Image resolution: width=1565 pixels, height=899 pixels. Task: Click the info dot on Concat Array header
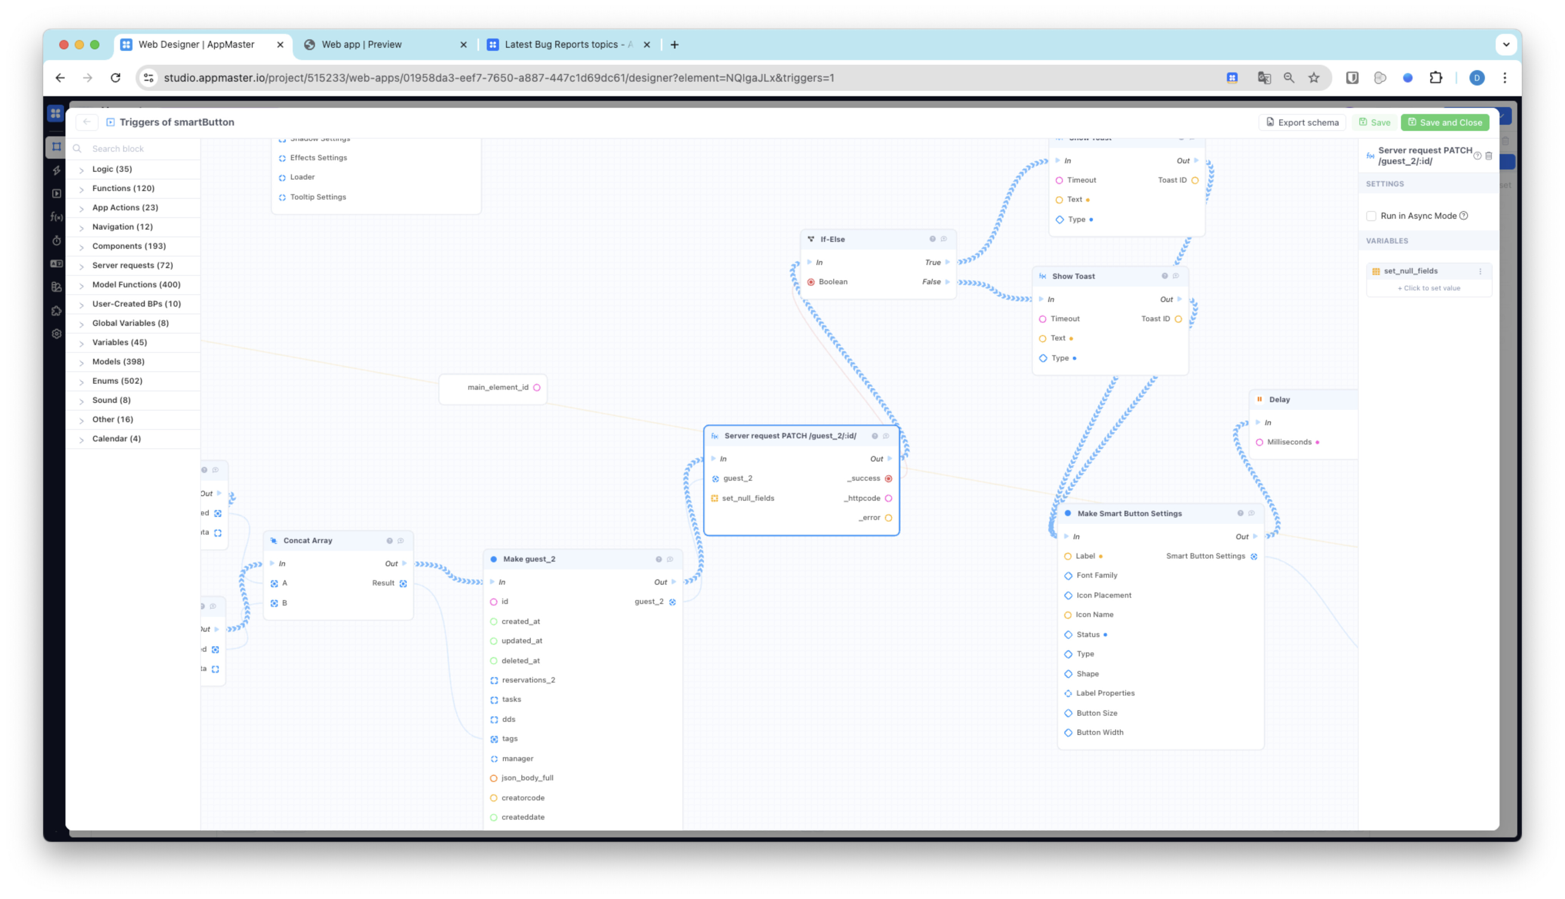coord(389,540)
